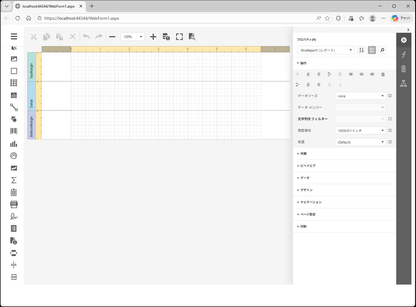The image size is (416, 307).
Task: Toggle the square marker next to 言語
Action: click(390, 142)
